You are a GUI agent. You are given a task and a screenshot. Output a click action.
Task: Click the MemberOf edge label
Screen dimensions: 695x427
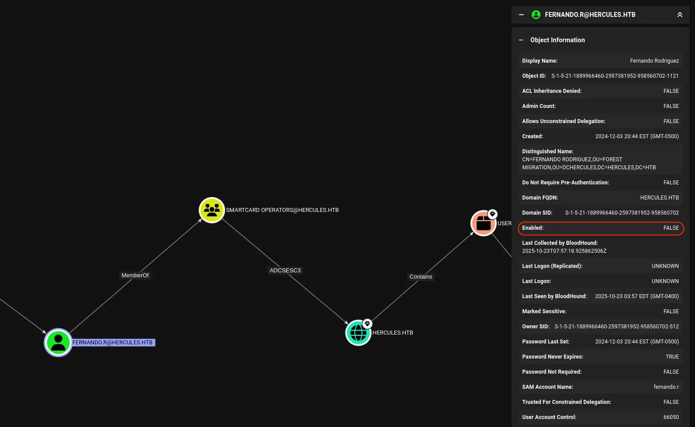(x=135, y=275)
